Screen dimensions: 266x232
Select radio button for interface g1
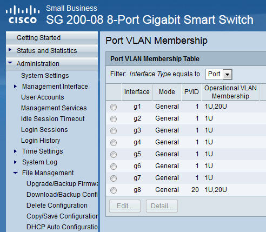coord(114,107)
